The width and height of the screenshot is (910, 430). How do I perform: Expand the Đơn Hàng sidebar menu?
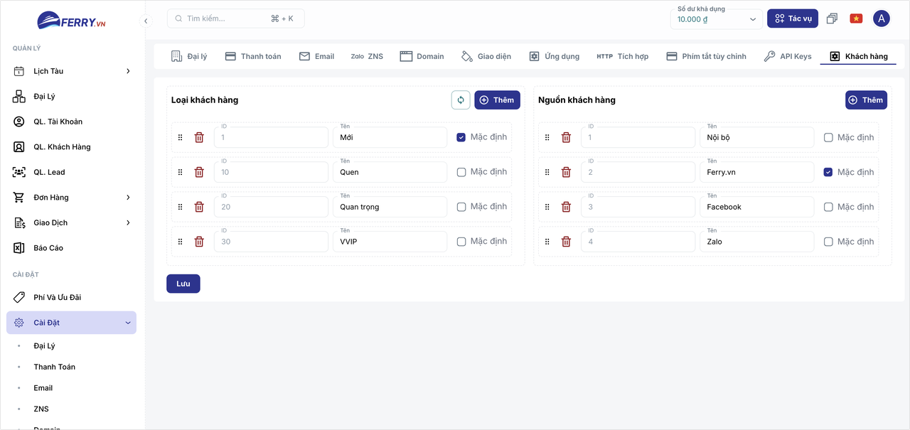(71, 198)
